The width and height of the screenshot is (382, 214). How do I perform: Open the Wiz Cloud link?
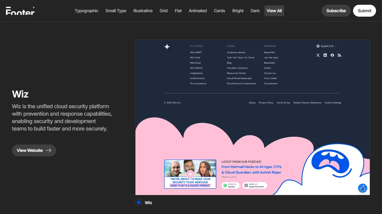[195, 63]
